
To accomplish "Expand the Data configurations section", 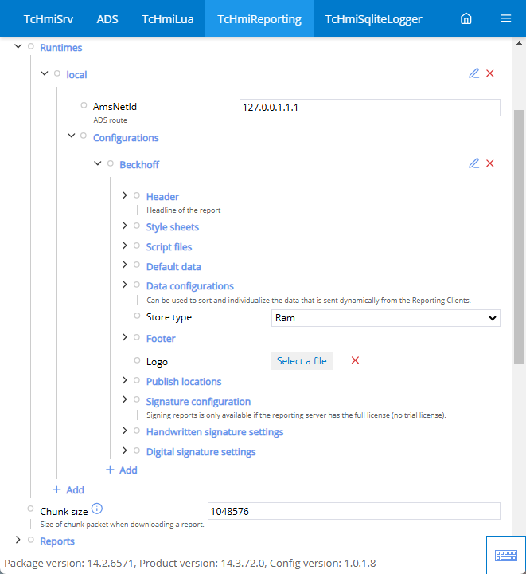I will click(125, 285).
